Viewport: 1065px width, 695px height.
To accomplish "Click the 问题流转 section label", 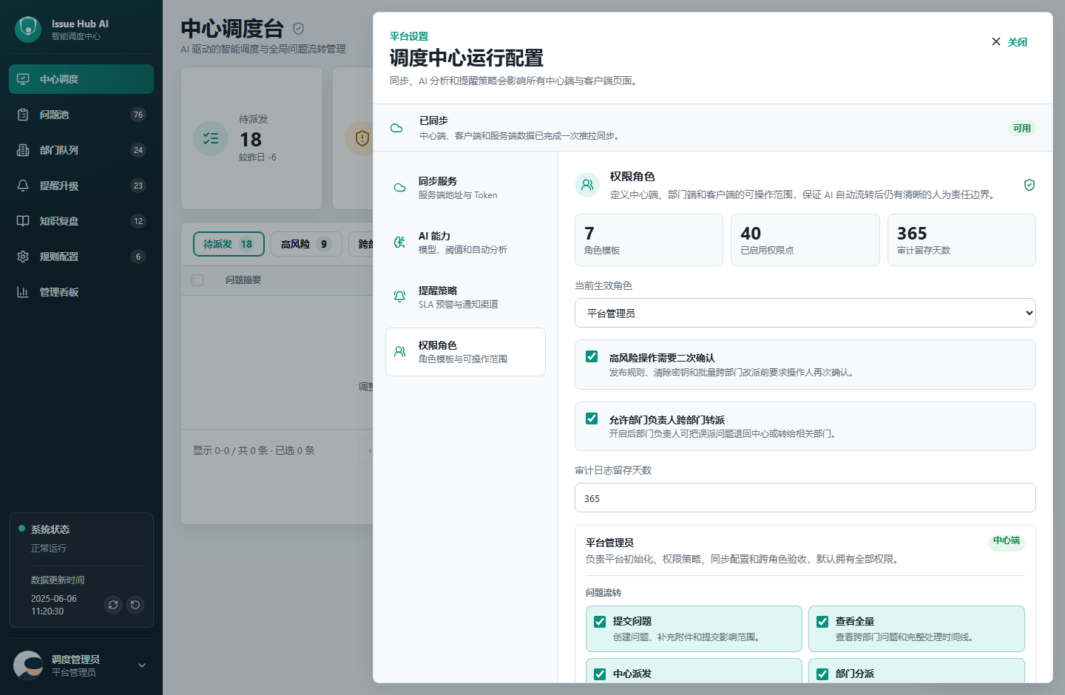I will pos(603,593).
